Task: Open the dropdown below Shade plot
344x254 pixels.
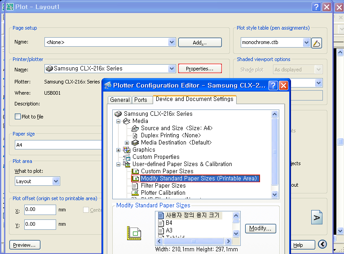Action: pos(318,83)
